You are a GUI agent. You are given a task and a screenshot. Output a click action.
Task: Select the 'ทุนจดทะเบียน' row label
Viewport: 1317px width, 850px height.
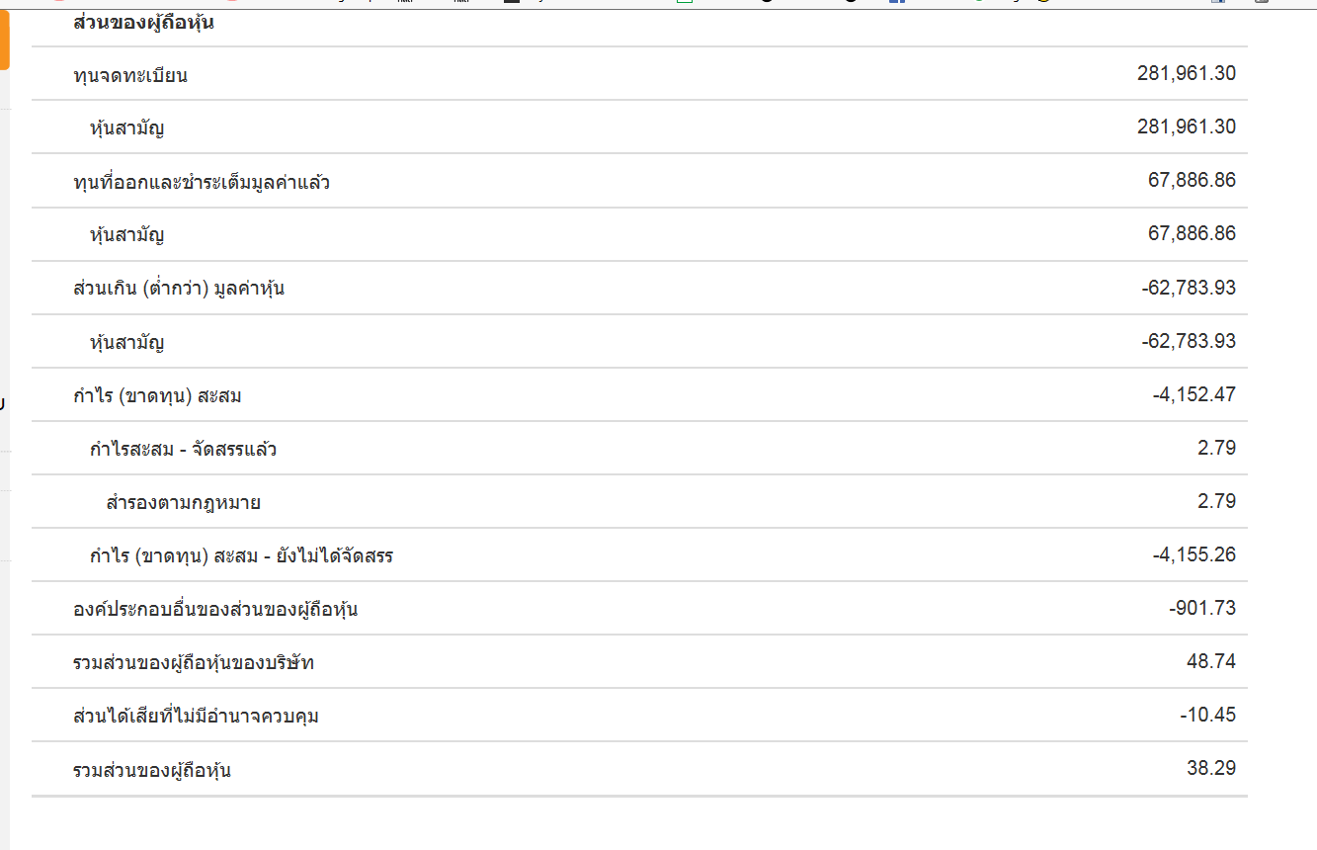pyautogui.click(x=130, y=75)
